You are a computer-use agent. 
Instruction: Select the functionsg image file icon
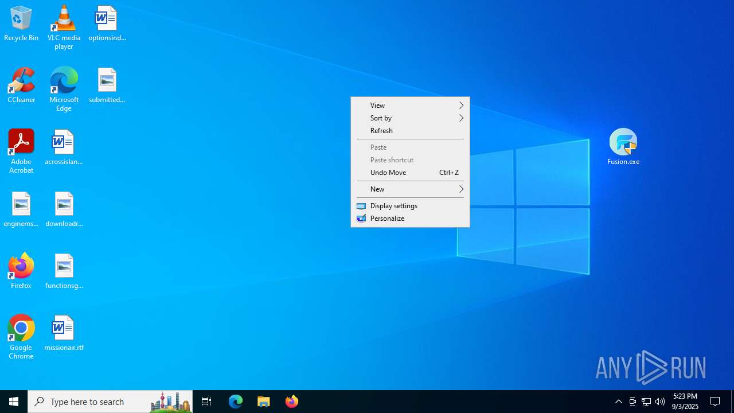tap(64, 271)
